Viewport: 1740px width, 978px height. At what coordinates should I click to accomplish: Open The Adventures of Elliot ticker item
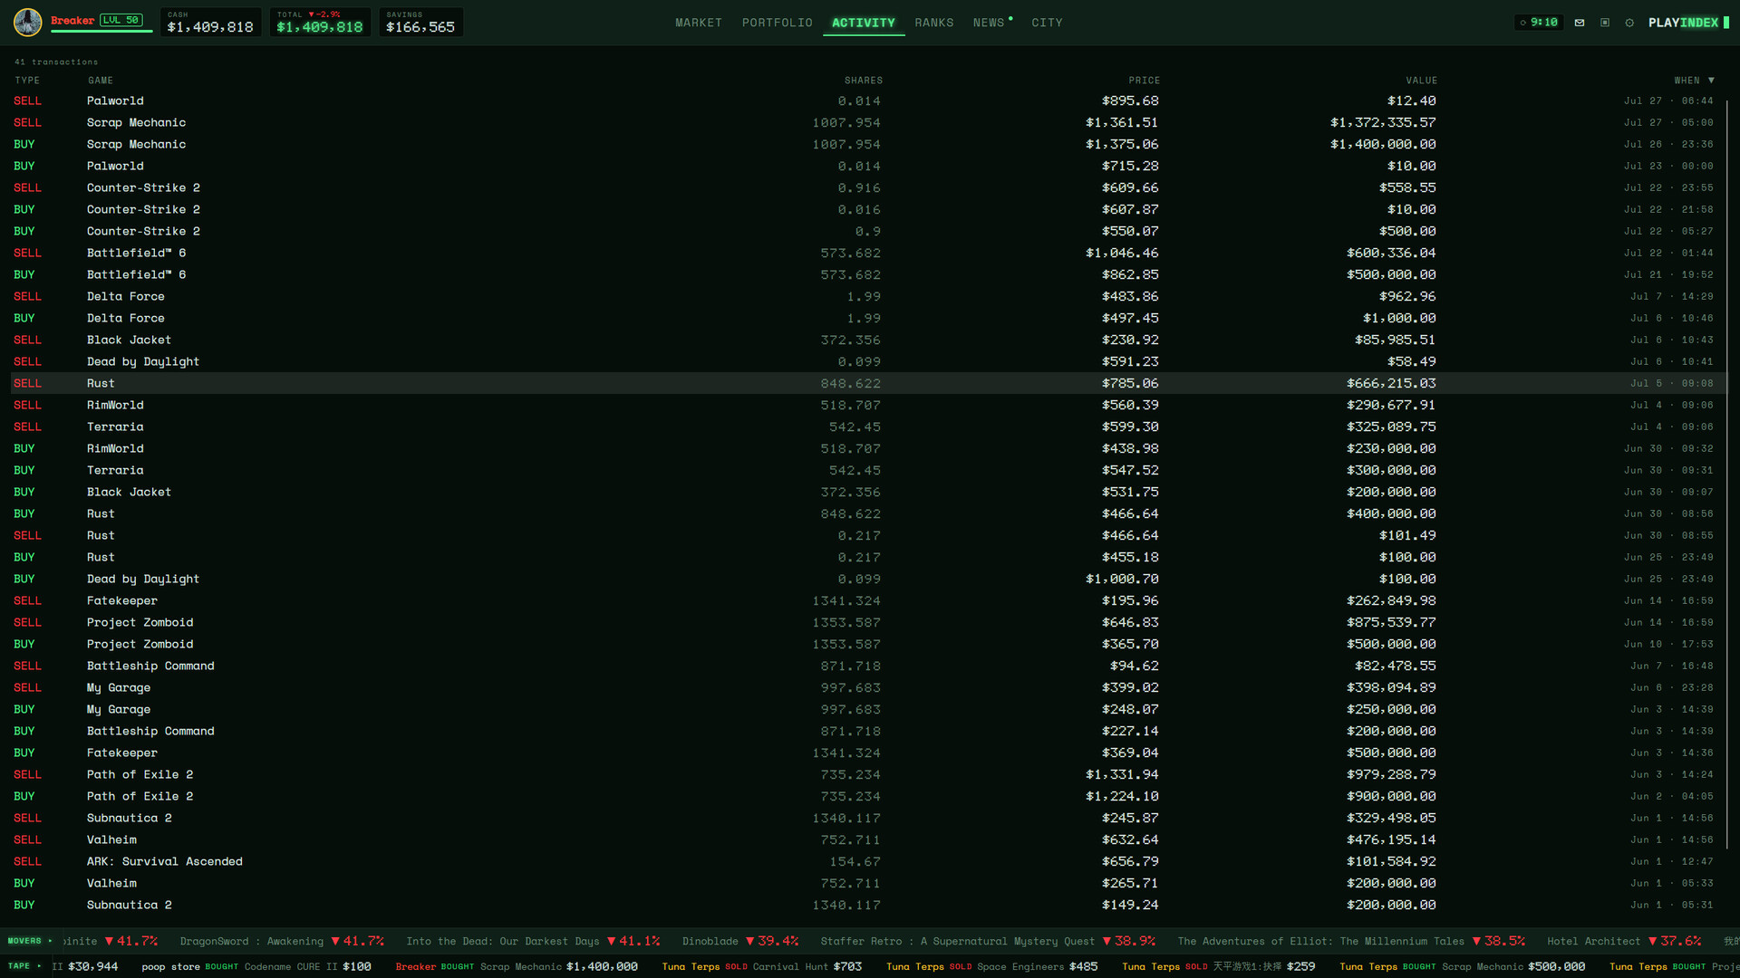tap(1351, 941)
